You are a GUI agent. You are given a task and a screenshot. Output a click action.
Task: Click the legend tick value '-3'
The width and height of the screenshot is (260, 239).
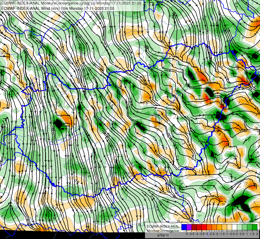click(207, 234)
